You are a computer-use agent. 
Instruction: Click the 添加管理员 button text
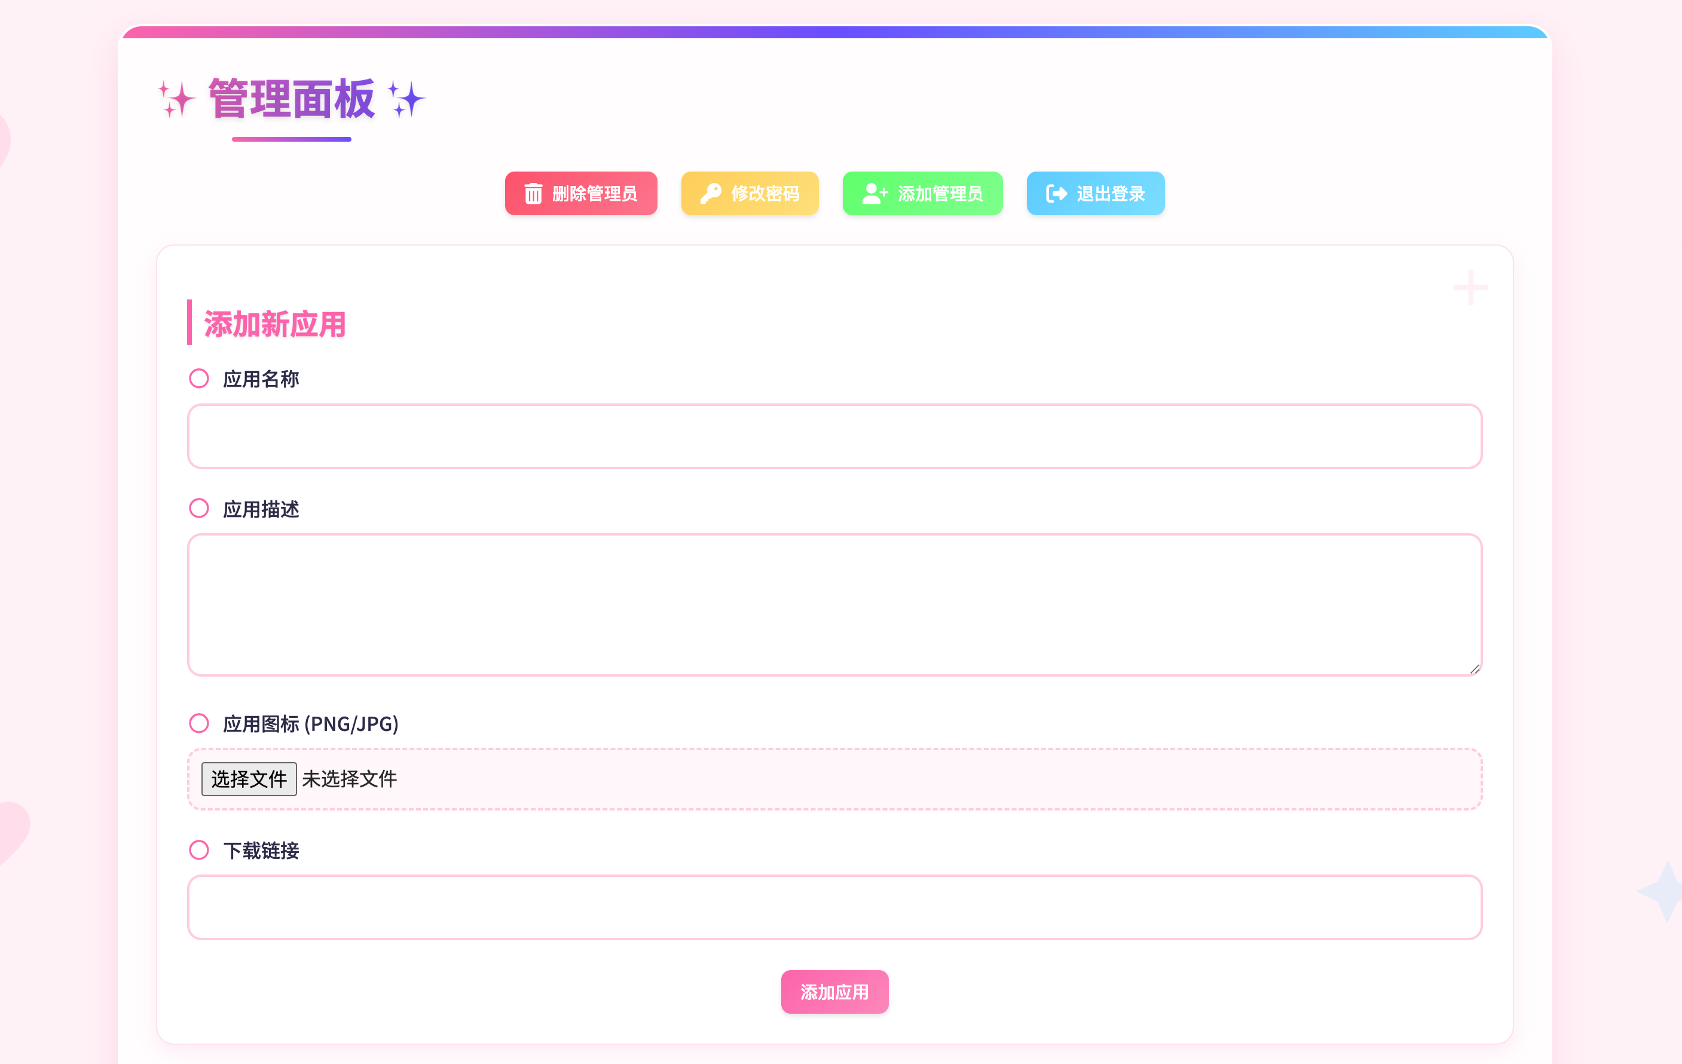point(940,194)
